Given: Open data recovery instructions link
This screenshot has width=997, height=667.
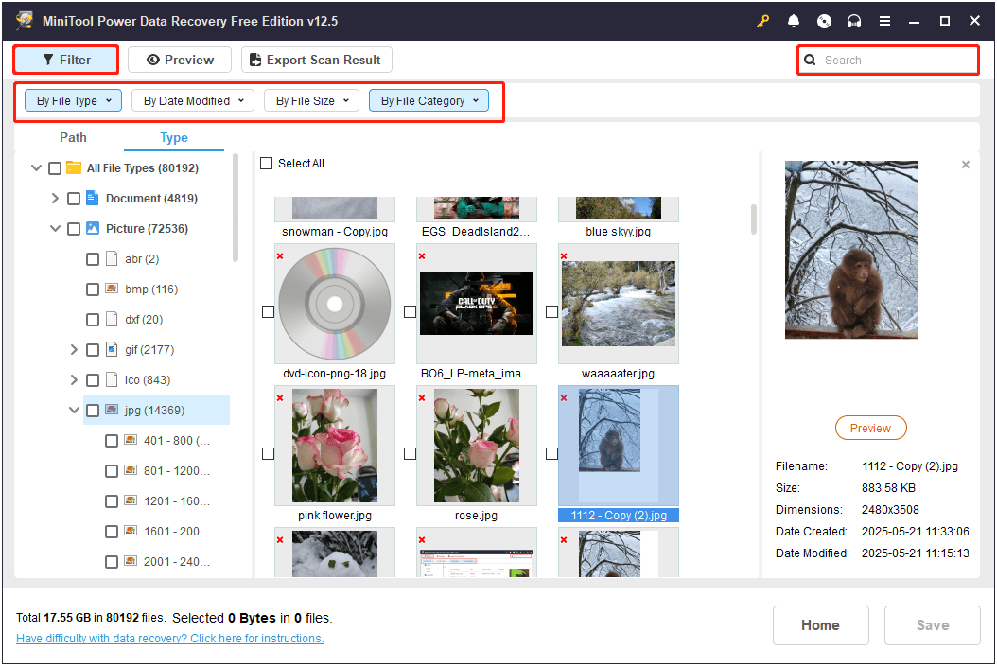Looking at the screenshot, I should point(169,638).
